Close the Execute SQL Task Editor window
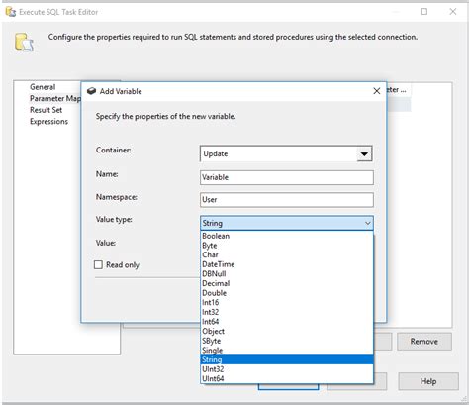Viewport: 469px width, 405px height. point(453,12)
